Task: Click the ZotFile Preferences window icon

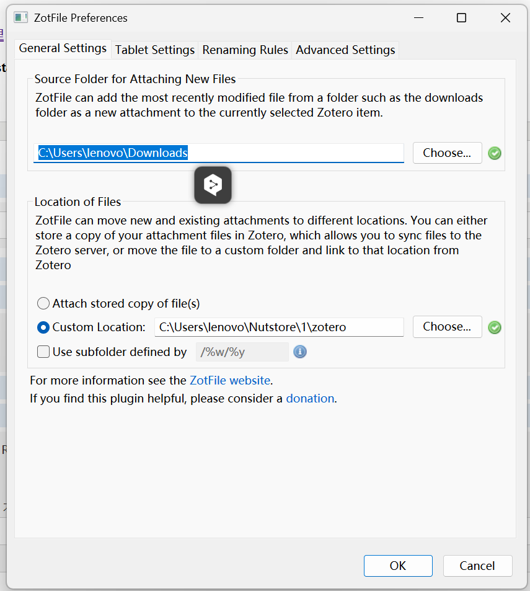Action: (x=20, y=18)
